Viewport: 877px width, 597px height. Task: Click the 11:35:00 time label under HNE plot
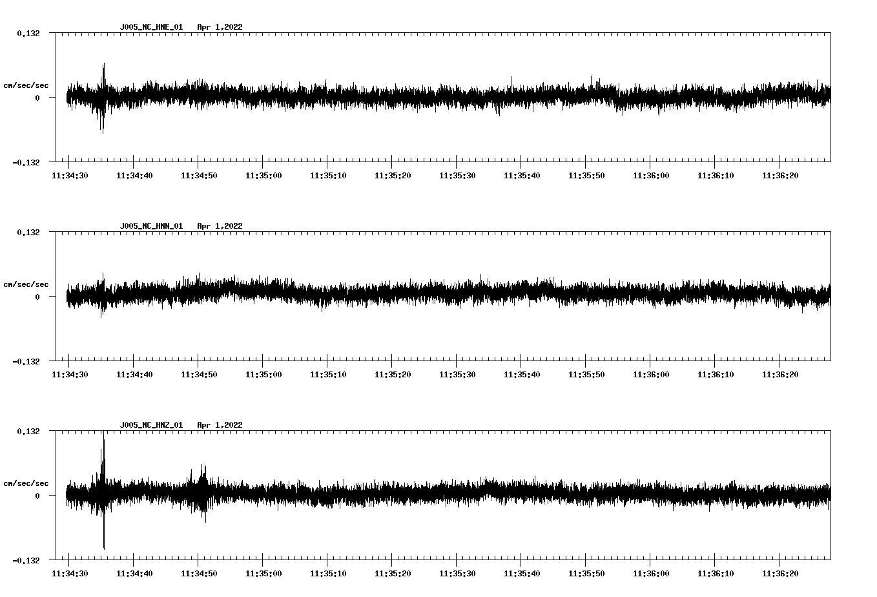click(x=263, y=176)
